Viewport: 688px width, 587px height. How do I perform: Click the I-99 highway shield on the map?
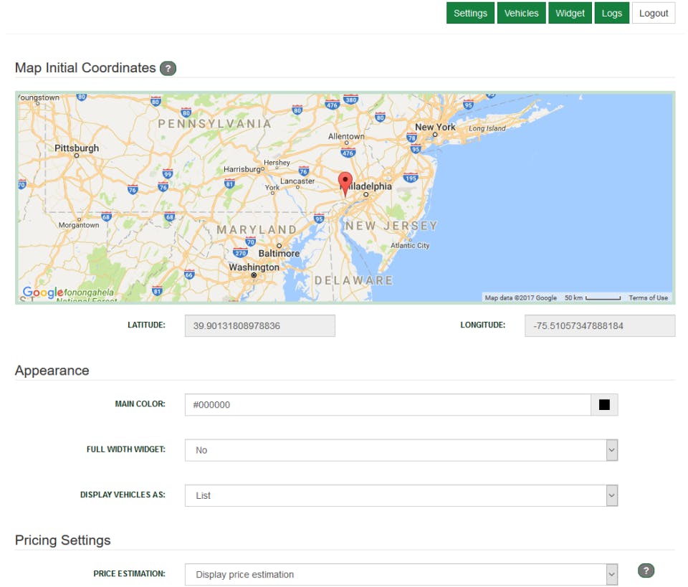168,173
